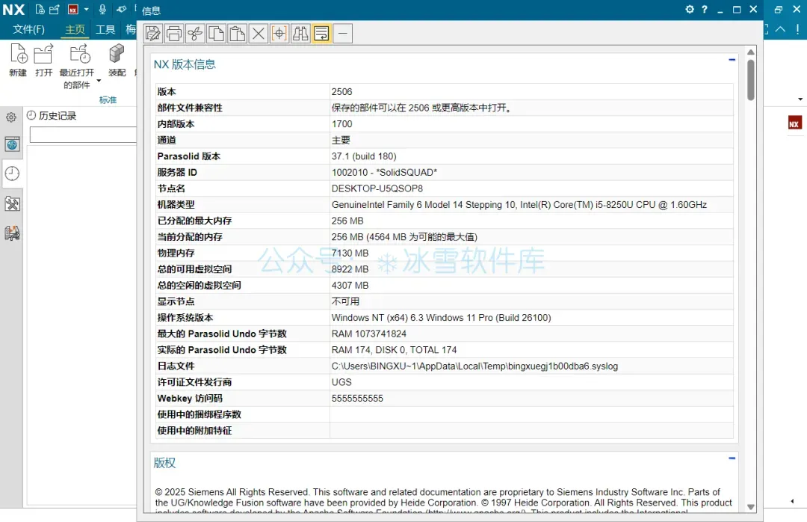Click the touch mode hand icon in title bar
This screenshot has height=522, width=807.
(122, 9)
